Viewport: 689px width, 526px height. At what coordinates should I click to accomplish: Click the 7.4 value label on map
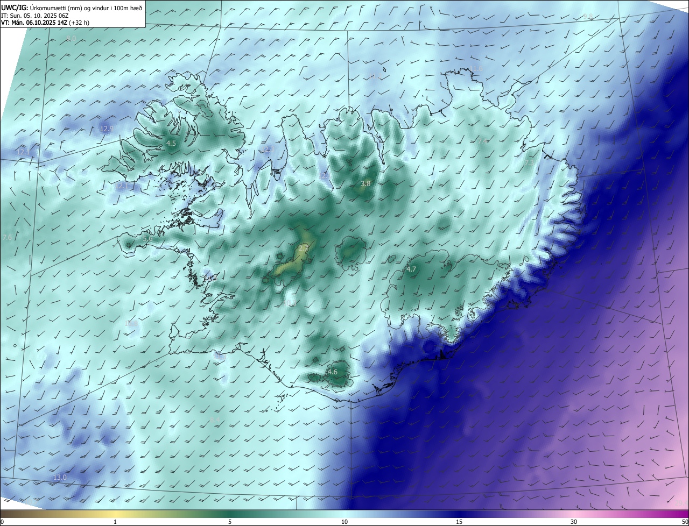pyautogui.click(x=482, y=141)
